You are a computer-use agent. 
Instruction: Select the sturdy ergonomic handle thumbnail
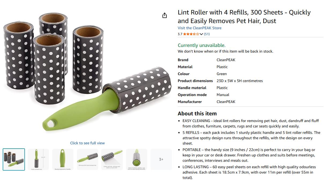pos(63,159)
